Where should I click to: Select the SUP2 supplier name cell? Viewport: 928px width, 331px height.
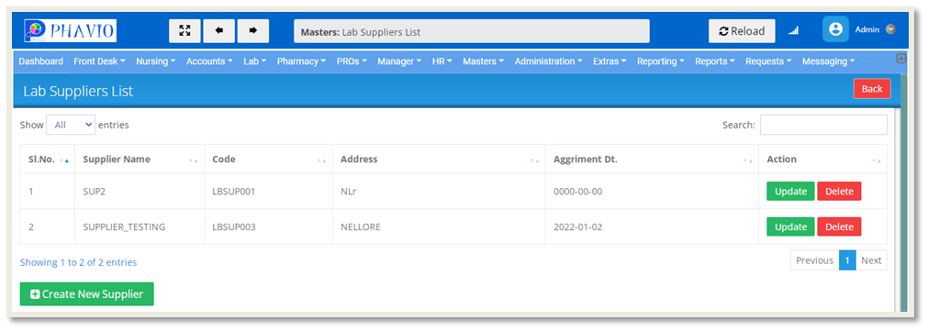pos(140,192)
